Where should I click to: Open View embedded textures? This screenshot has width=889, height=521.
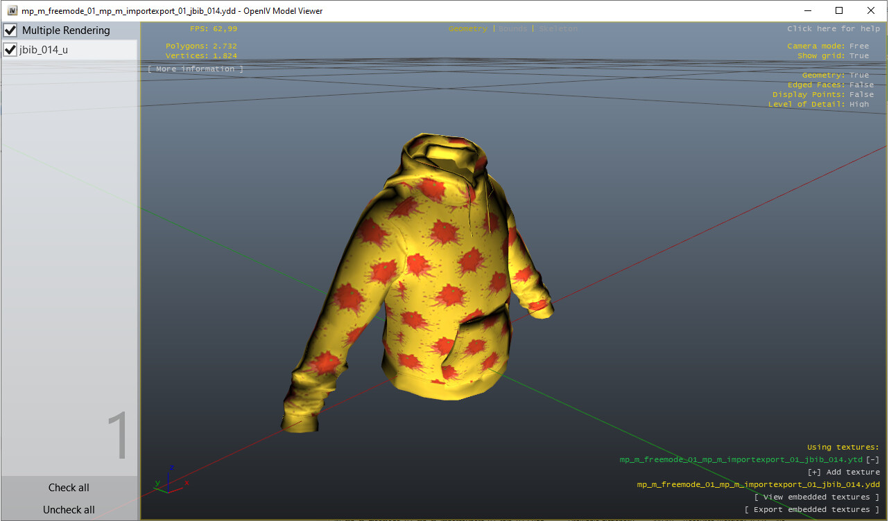(x=817, y=497)
